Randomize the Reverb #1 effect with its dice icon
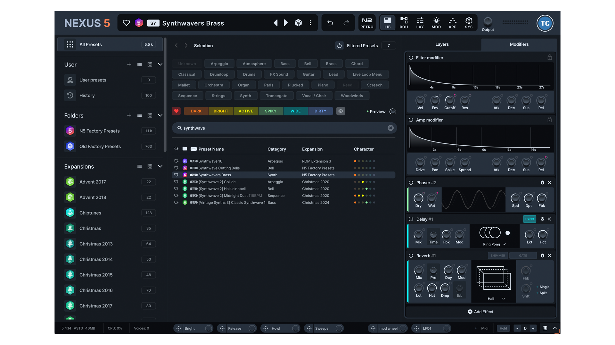Screen dimensions: 615x345 click(x=542, y=256)
